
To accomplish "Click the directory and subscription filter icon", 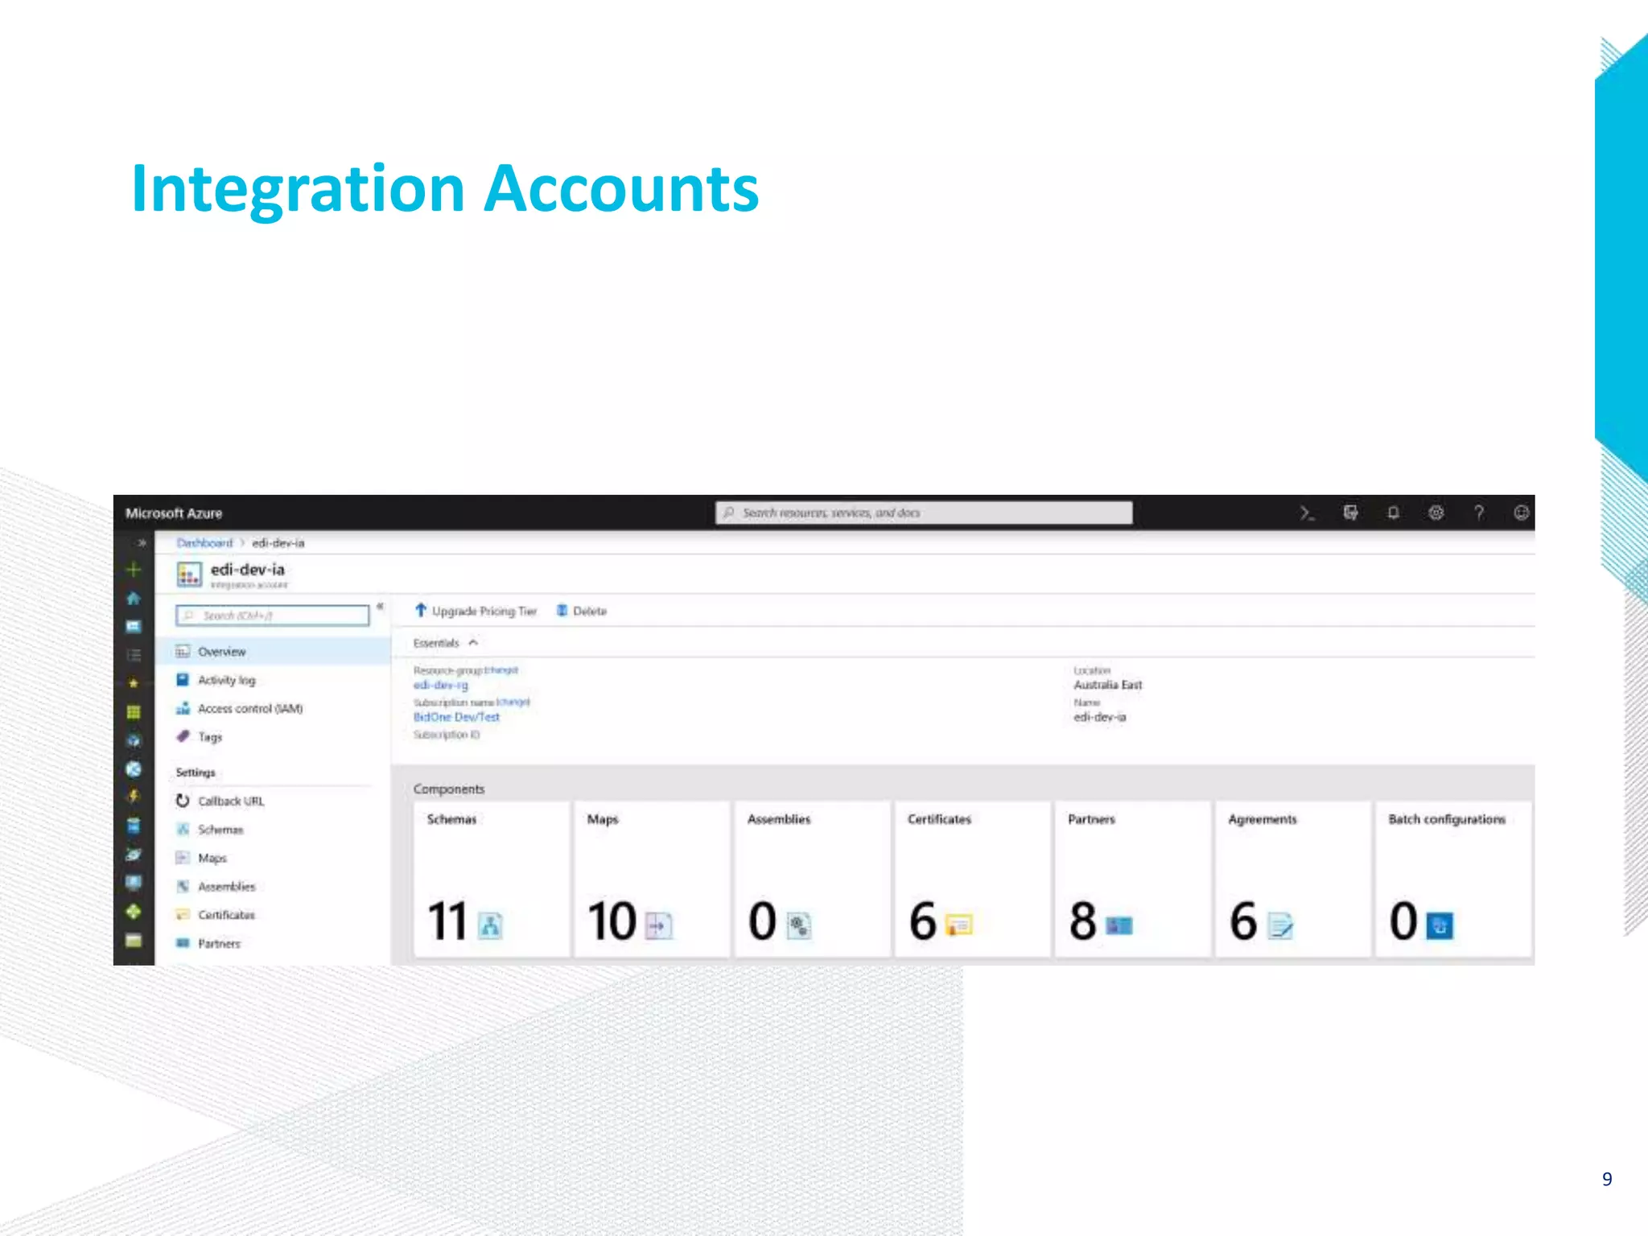I will (1350, 513).
